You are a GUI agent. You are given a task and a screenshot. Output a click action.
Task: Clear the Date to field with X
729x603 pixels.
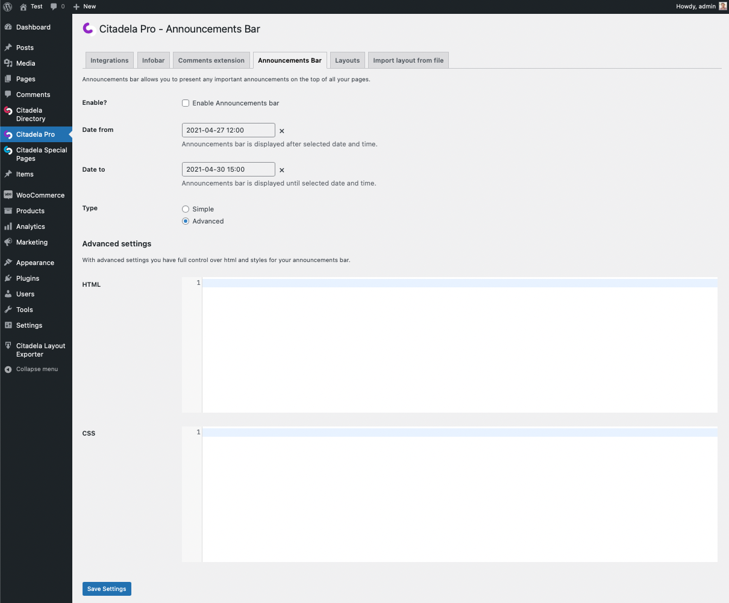click(x=282, y=170)
